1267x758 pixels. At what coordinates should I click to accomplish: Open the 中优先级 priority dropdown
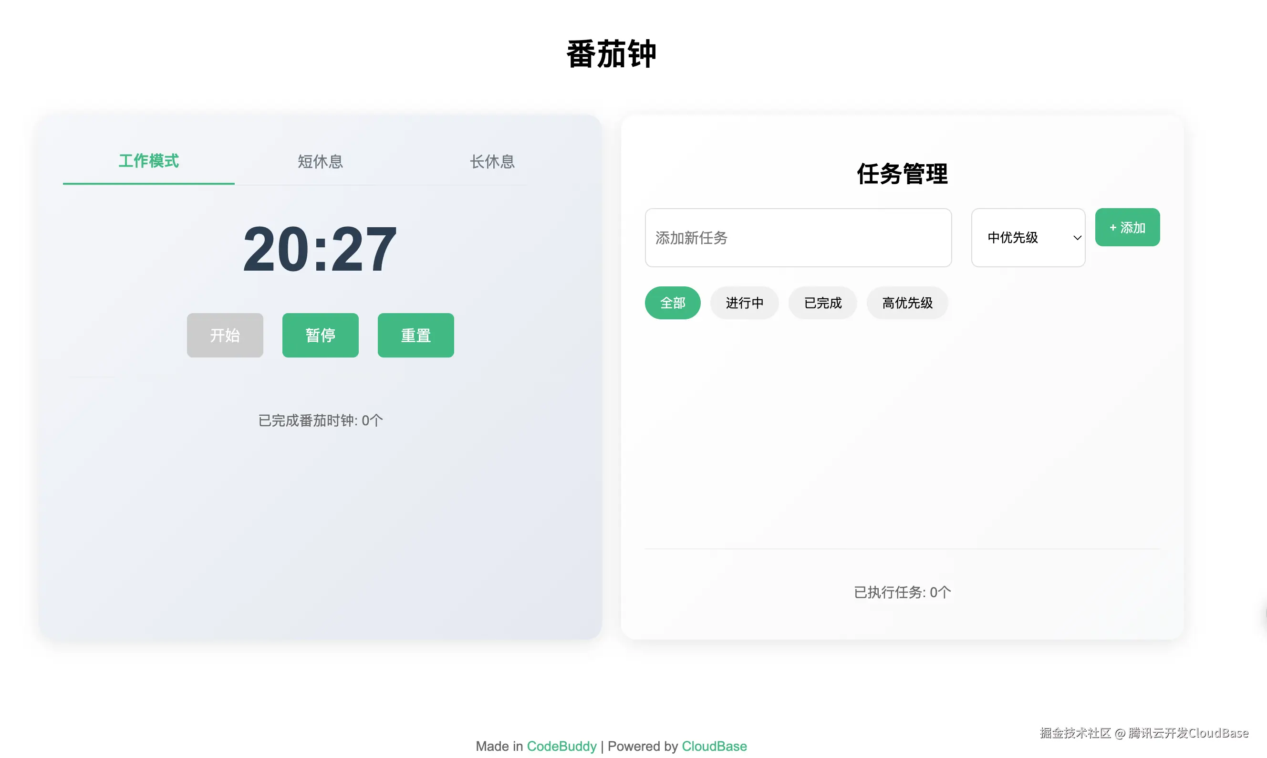point(1028,238)
